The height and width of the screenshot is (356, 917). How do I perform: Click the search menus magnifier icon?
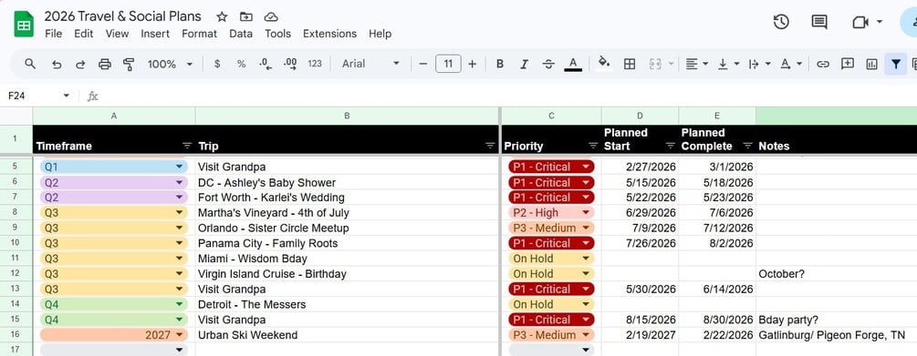pyautogui.click(x=30, y=64)
